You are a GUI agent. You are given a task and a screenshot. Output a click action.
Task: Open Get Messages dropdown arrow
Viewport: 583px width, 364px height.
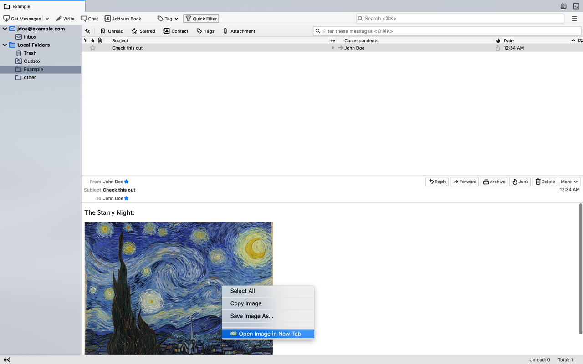47,19
